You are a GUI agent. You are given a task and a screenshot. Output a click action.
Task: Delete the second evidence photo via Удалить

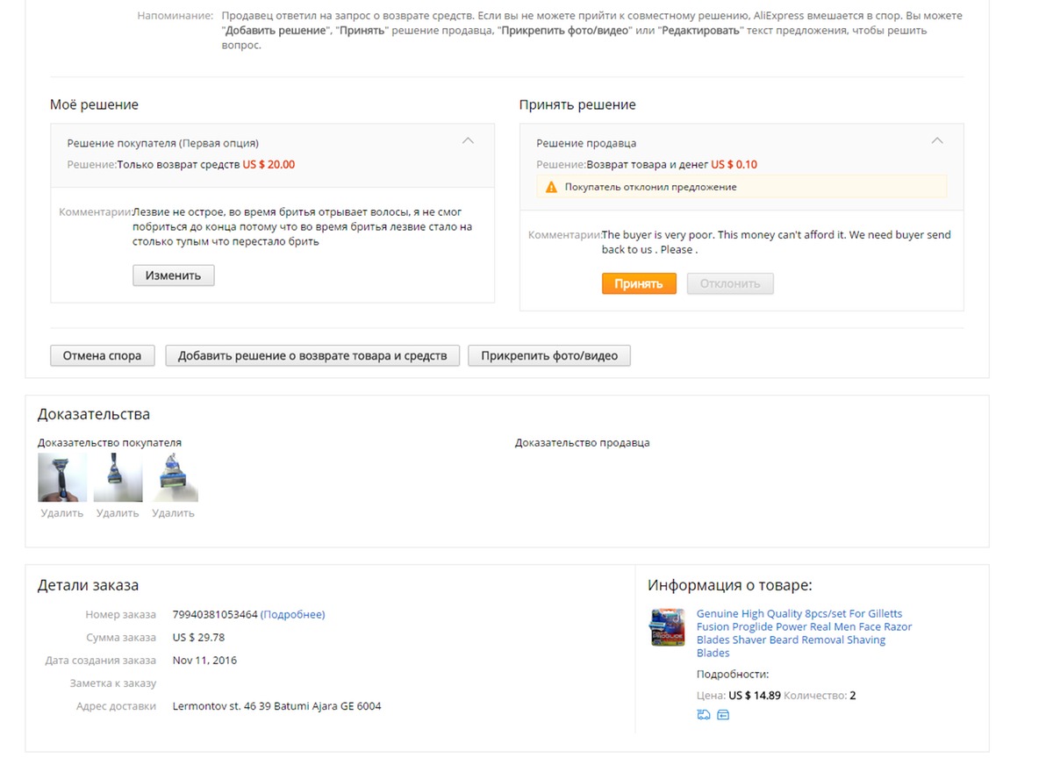click(118, 513)
